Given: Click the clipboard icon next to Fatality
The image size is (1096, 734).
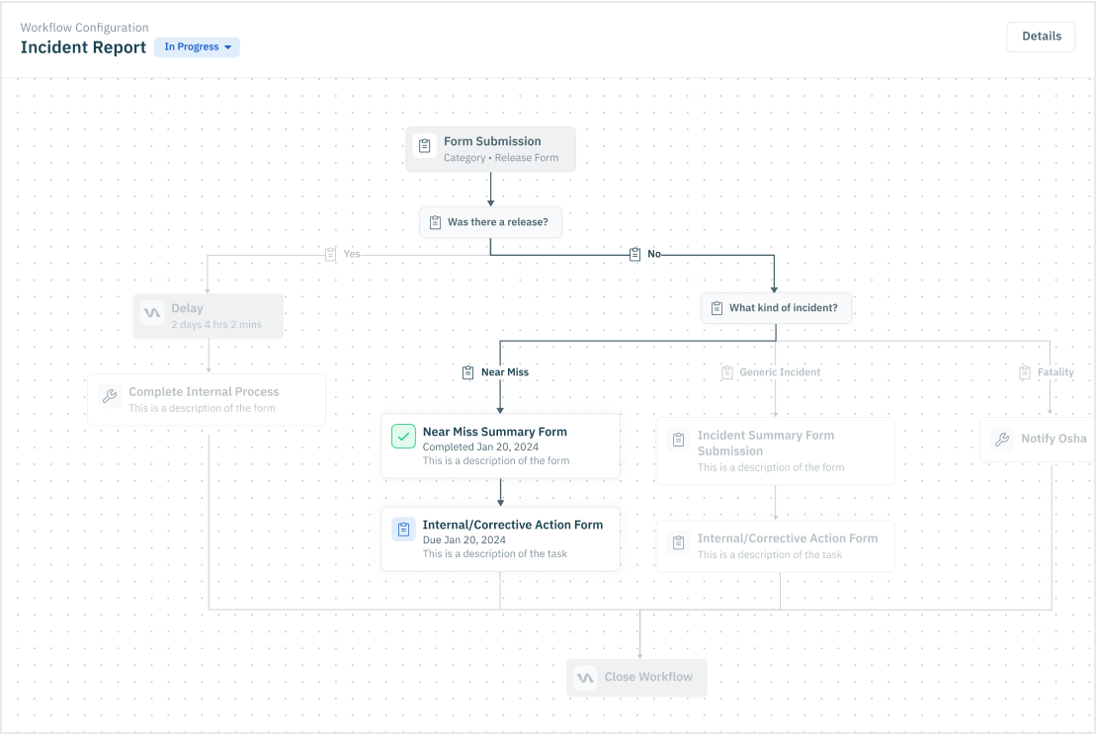Looking at the screenshot, I should (1025, 372).
